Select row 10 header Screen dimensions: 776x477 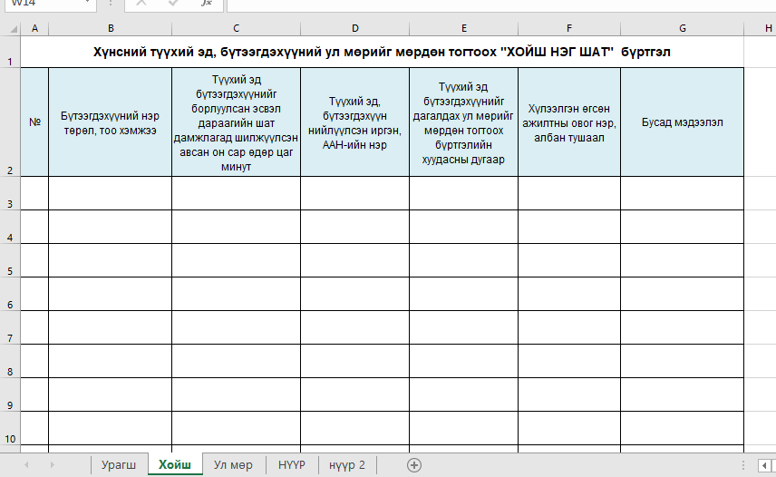(x=10, y=429)
